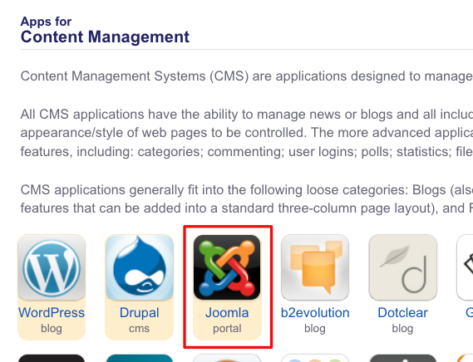Open the b2evolution speech bubbles icon
473x362 pixels.
point(315,267)
